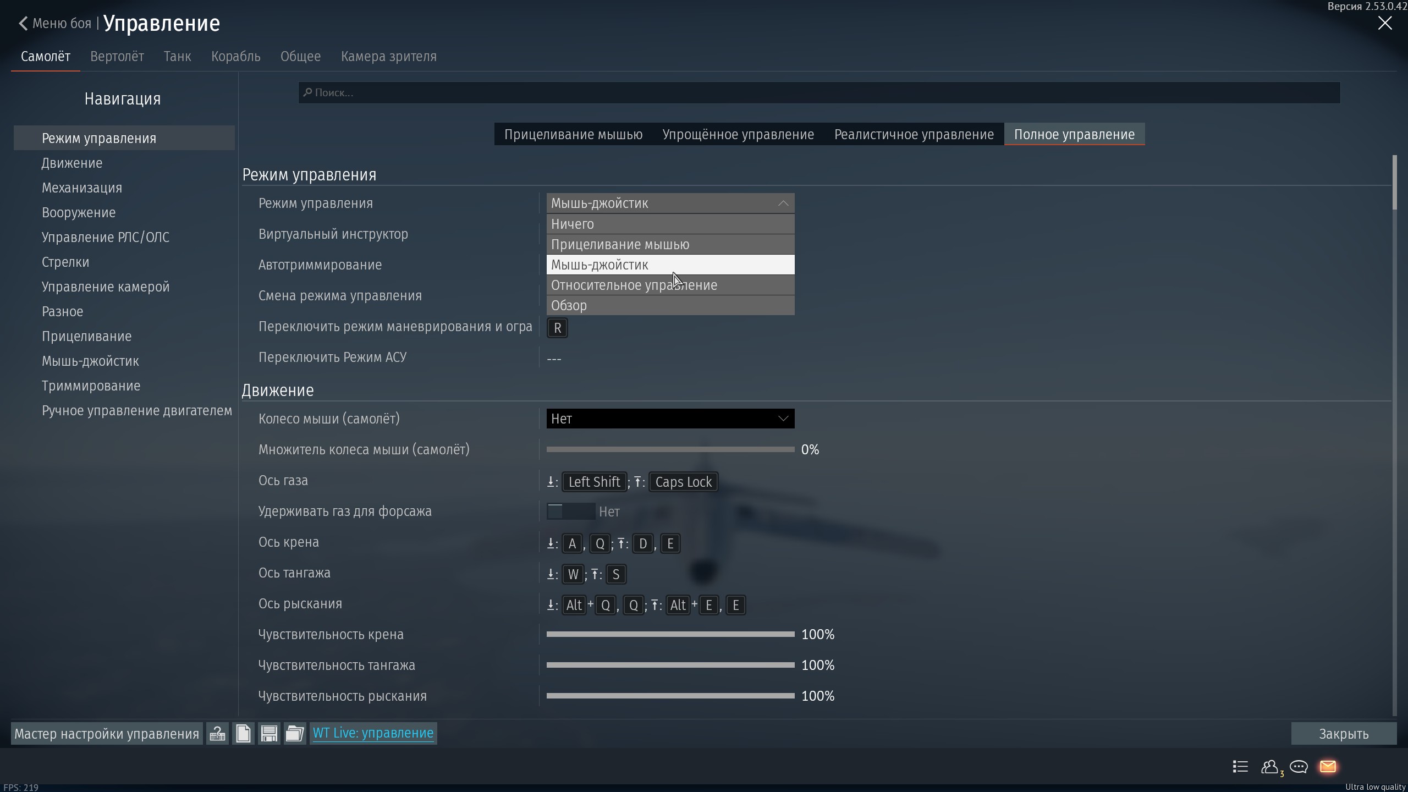The height and width of the screenshot is (792, 1408).
Task: Open the chat speech bubble icon
Action: click(x=1299, y=767)
